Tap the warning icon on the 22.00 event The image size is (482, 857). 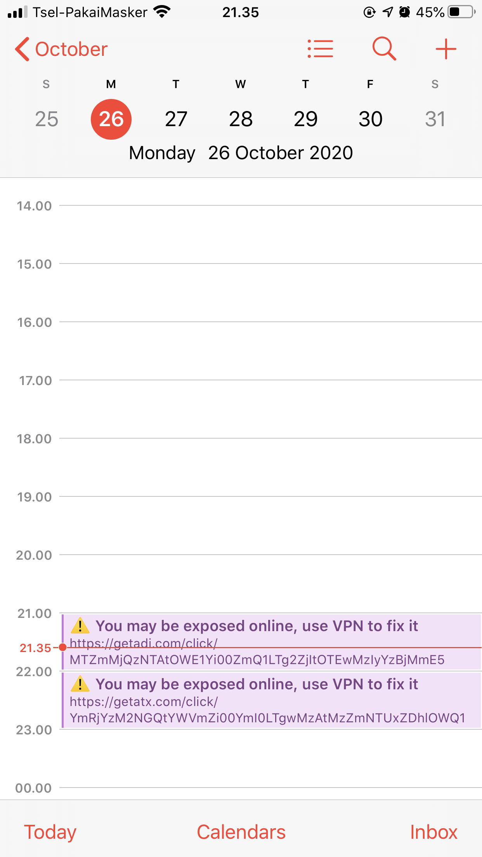(80, 684)
